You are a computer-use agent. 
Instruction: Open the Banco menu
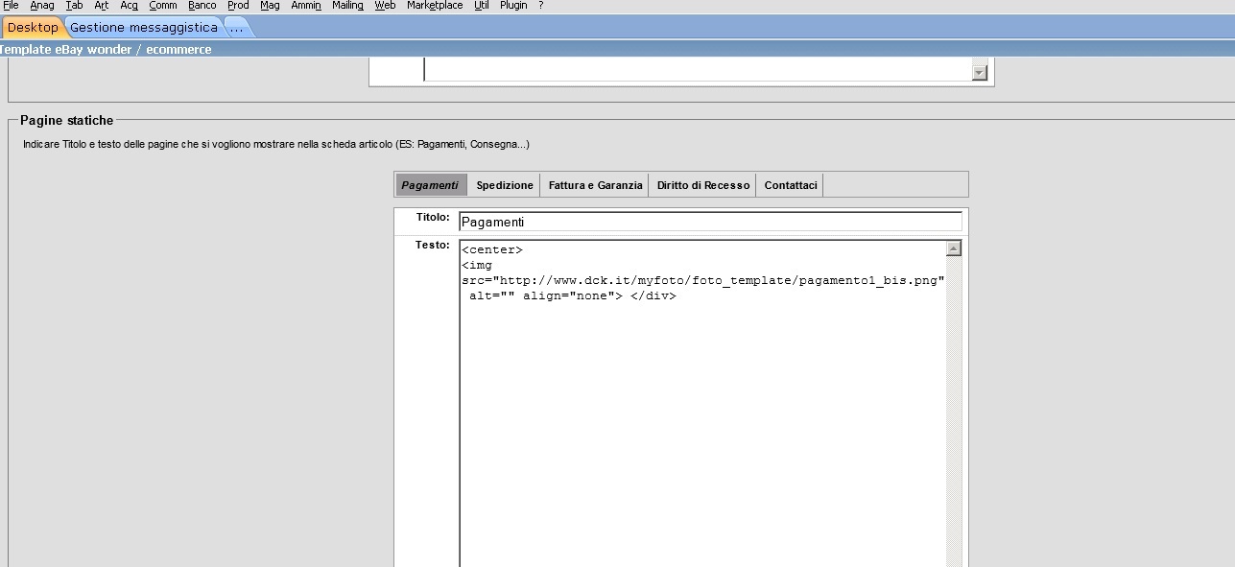[x=202, y=6]
